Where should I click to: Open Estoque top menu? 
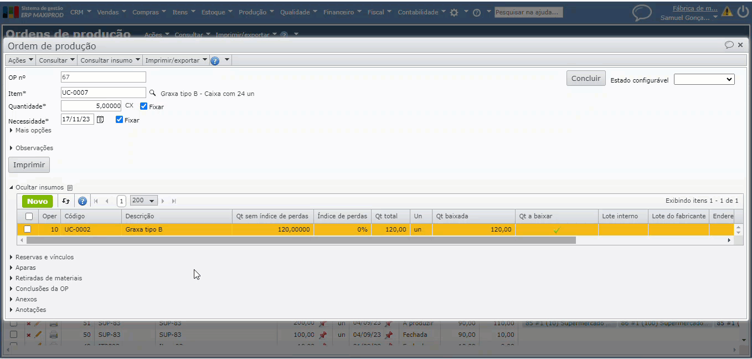pos(218,12)
